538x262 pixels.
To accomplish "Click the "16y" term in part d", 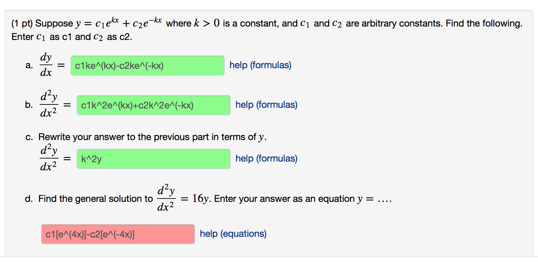I will [200, 199].
